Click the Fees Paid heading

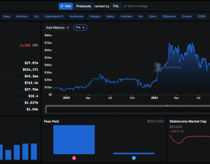[51, 121]
